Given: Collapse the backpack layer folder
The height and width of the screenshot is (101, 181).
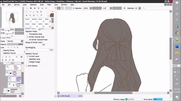Looking at the screenshot, I should 8,91.
